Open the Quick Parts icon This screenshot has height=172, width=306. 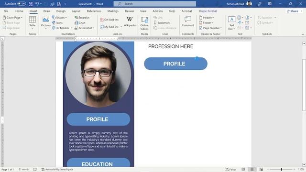click(x=240, y=18)
